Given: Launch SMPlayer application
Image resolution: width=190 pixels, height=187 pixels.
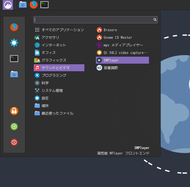Looking at the screenshot, I should 122,60.
